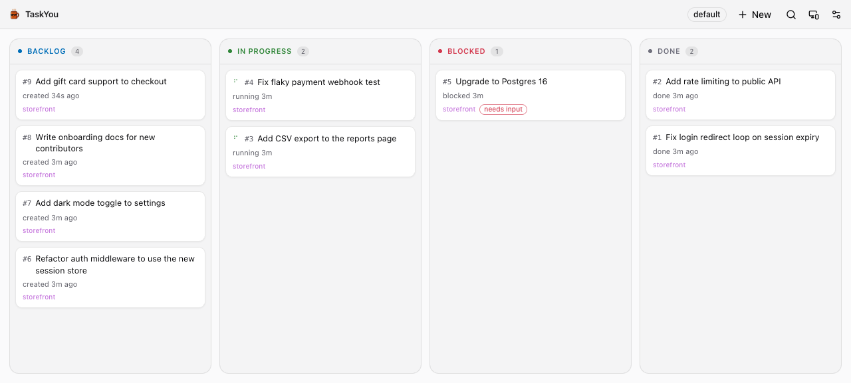Image resolution: width=851 pixels, height=383 pixels.
Task: Click the Backlog column blue status dot
Action: click(20, 51)
